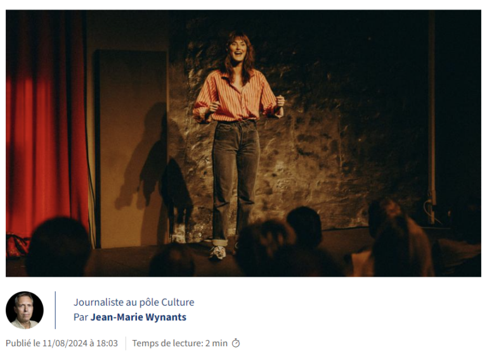Click the 'Publié le 11/08/2024 à 18:03' text
The height and width of the screenshot is (352, 487).
point(62,343)
